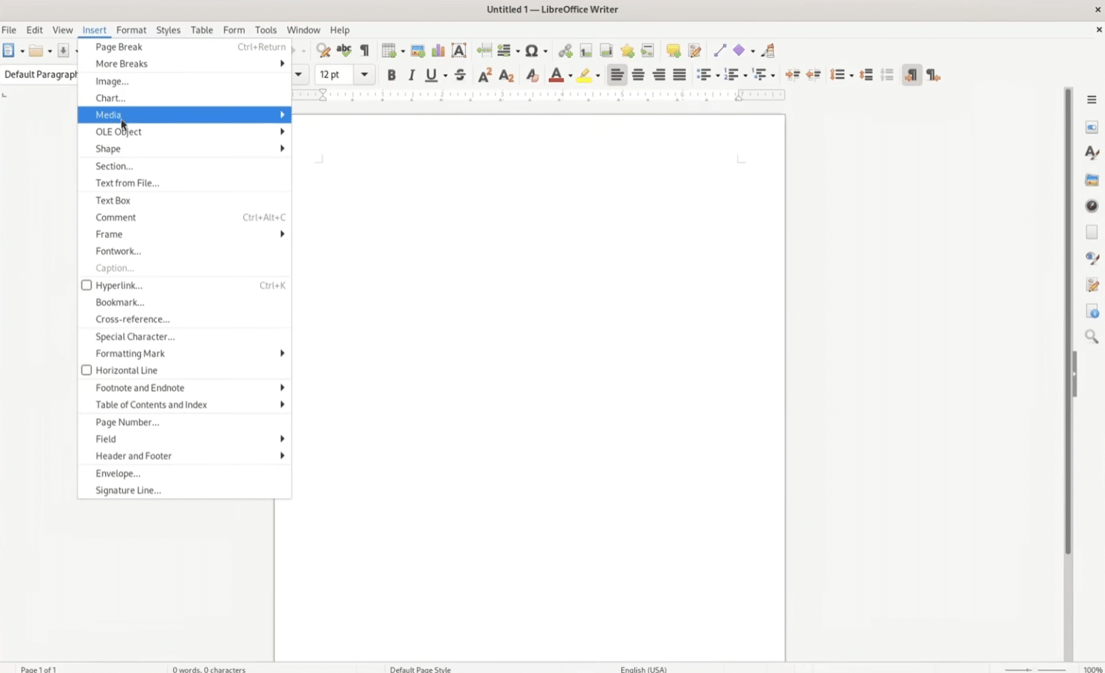Center align text
This screenshot has width=1105, height=673.
(x=638, y=75)
